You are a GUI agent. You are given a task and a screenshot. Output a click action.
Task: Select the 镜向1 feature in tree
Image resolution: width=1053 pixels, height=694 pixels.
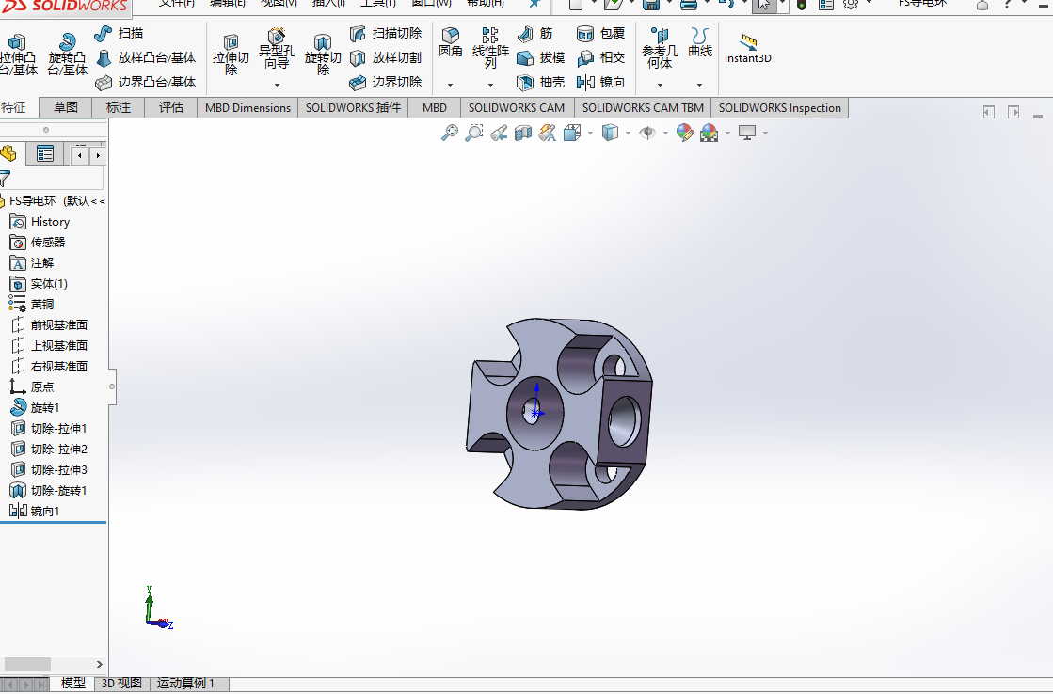click(x=35, y=511)
